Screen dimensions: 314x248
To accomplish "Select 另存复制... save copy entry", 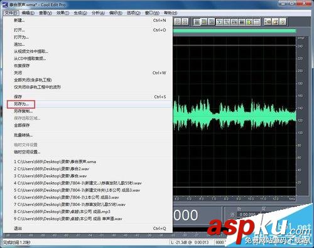I will point(88,111).
